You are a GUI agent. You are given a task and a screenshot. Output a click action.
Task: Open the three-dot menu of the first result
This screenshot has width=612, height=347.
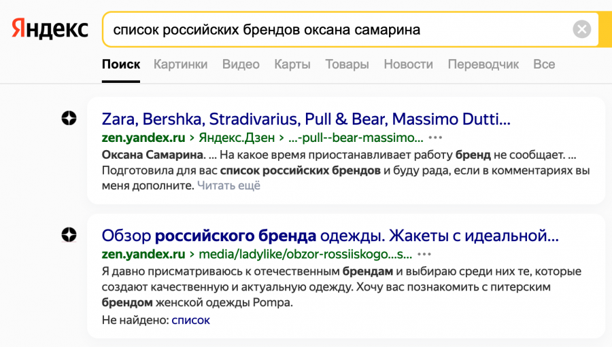point(436,138)
